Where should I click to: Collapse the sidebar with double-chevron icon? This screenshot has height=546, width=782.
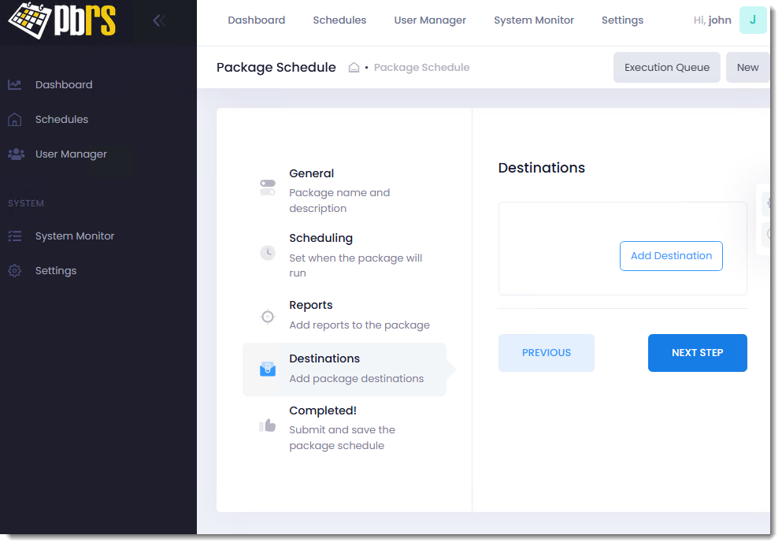point(159,20)
